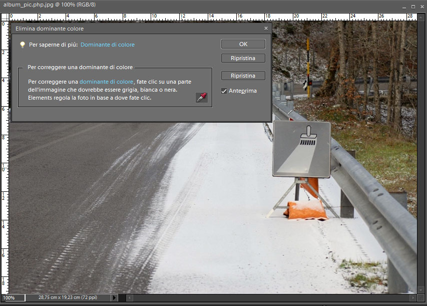Viewport: 427px width, 306px height.
Task: Open the Dominante di colore help link
Action: click(x=107, y=45)
